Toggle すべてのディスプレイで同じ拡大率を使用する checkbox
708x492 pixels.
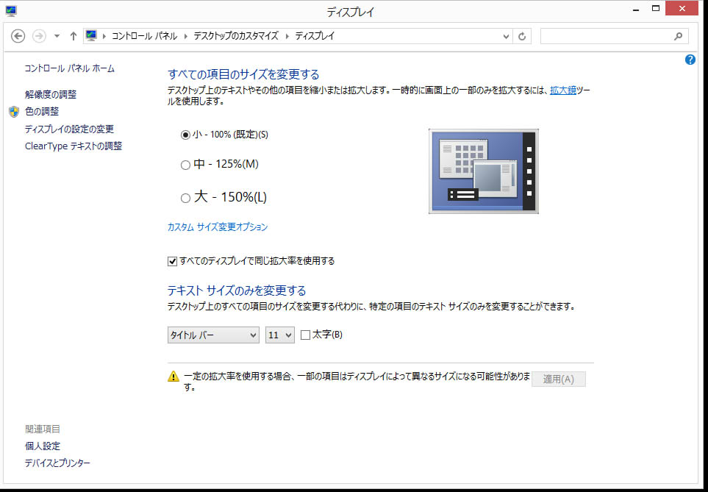(172, 261)
